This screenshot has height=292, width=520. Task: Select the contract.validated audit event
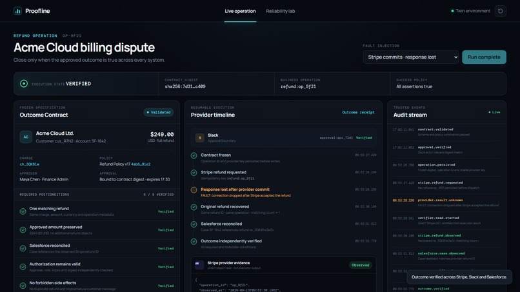coord(446,132)
